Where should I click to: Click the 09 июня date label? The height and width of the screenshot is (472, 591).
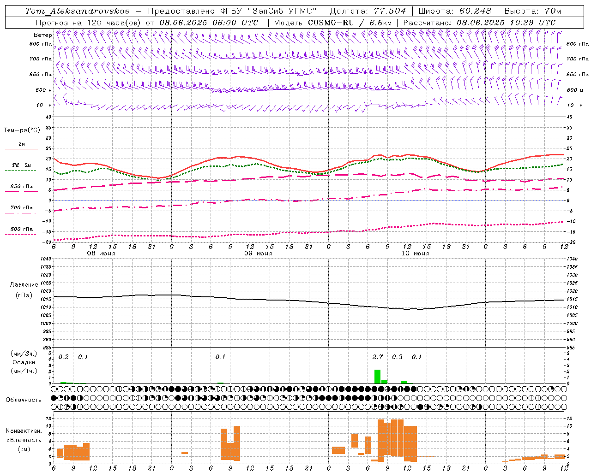point(258,254)
